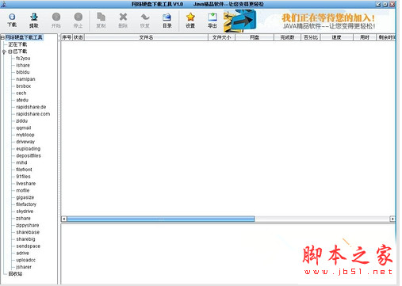This screenshot has width=402, height=286.
Task: Select ziddu in the tree
Action: pos(22,121)
